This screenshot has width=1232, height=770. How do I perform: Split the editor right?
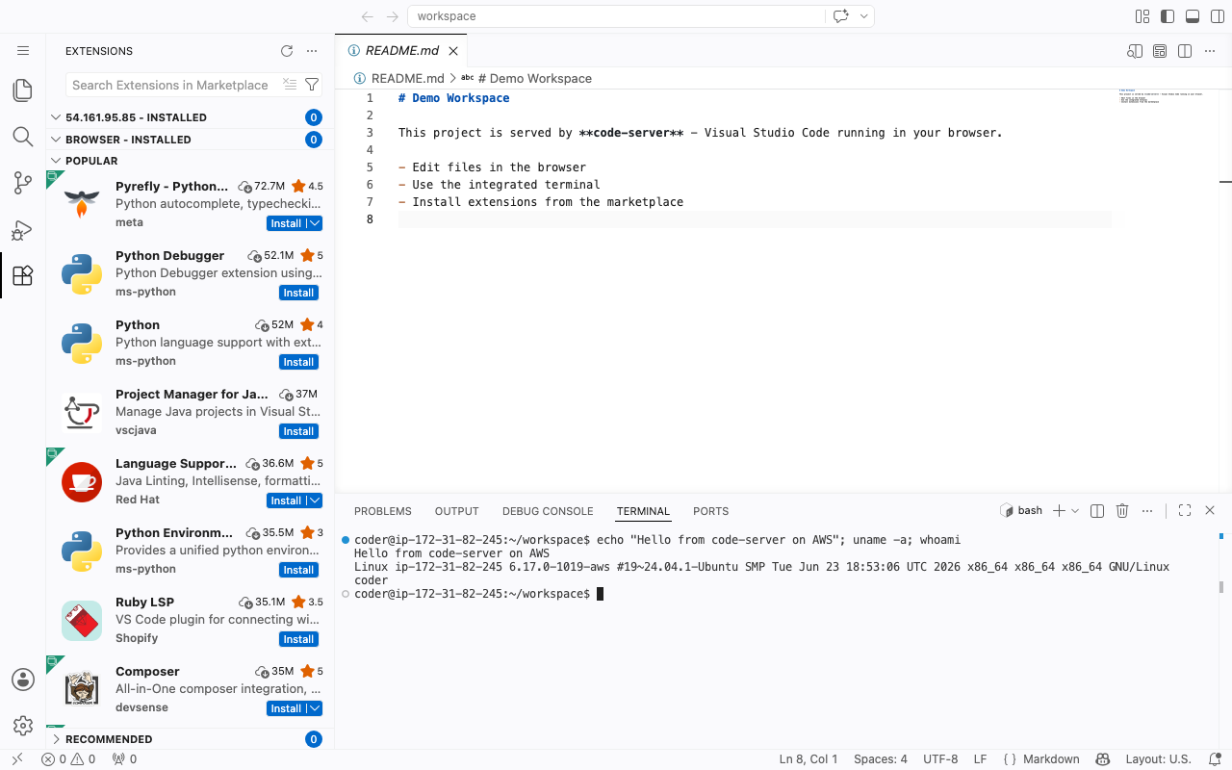[x=1185, y=51]
